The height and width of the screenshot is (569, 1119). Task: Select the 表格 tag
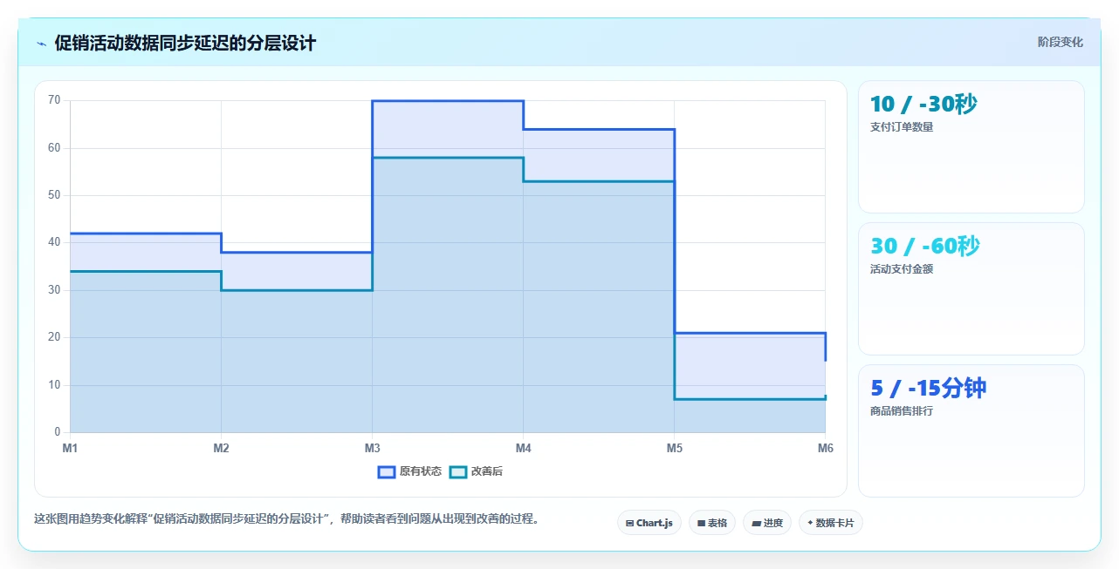pos(712,523)
